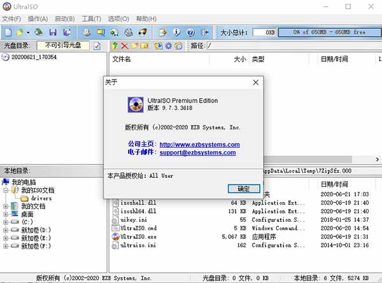Expand the 桌面 tree node
382x283 pixels.
(x=6, y=214)
